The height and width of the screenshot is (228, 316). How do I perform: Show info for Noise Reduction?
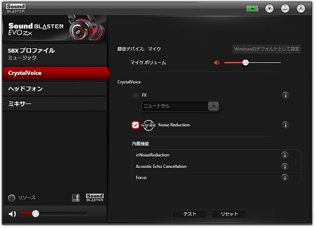[x=285, y=125]
